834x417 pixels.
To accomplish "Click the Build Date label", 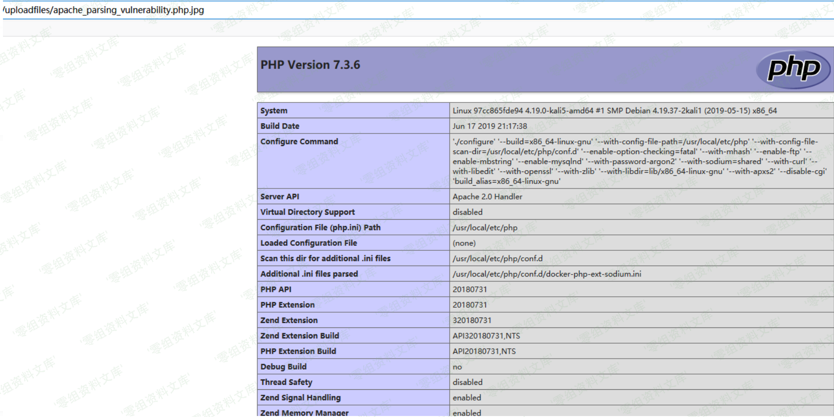I will pos(280,126).
